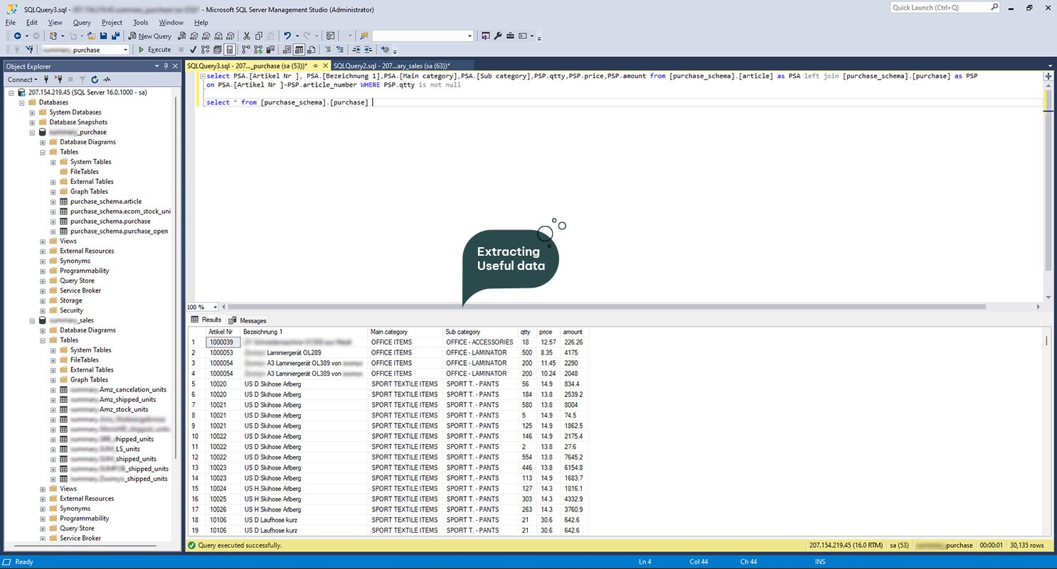1057x569 pixels.
Task: Open the Tools menu
Action: coord(141,23)
